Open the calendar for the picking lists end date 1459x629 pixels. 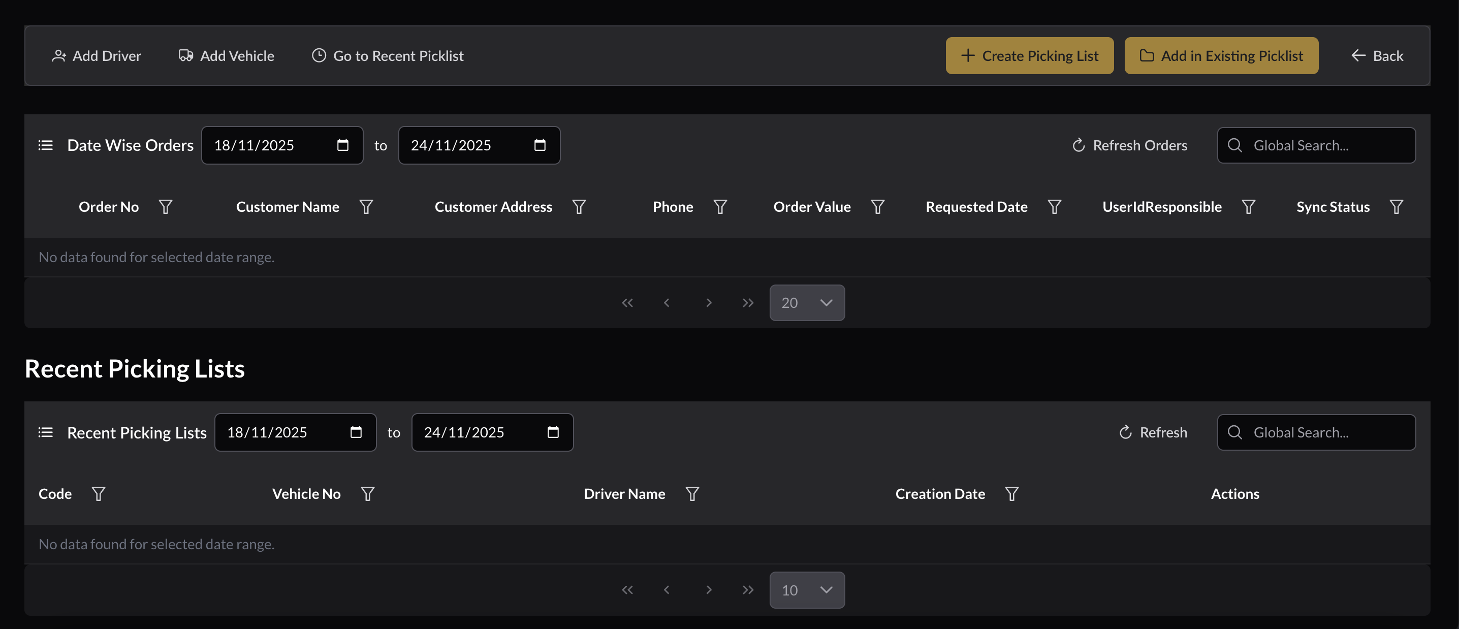(x=552, y=432)
